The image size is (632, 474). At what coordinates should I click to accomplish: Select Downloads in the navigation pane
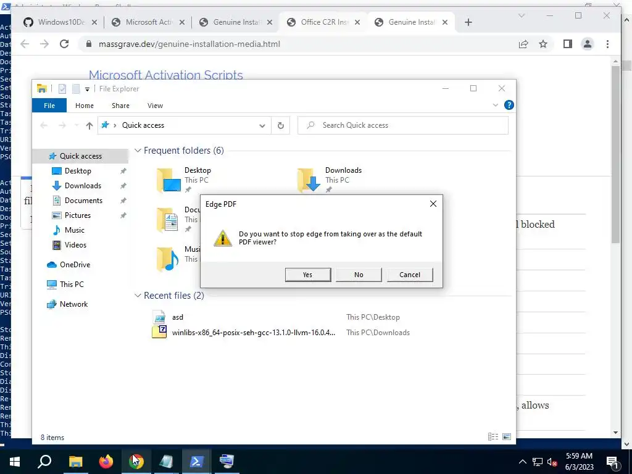(x=83, y=186)
